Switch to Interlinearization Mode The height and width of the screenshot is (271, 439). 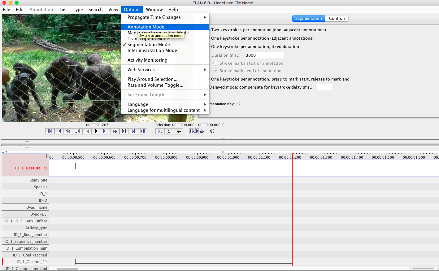pyautogui.click(x=165, y=50)
